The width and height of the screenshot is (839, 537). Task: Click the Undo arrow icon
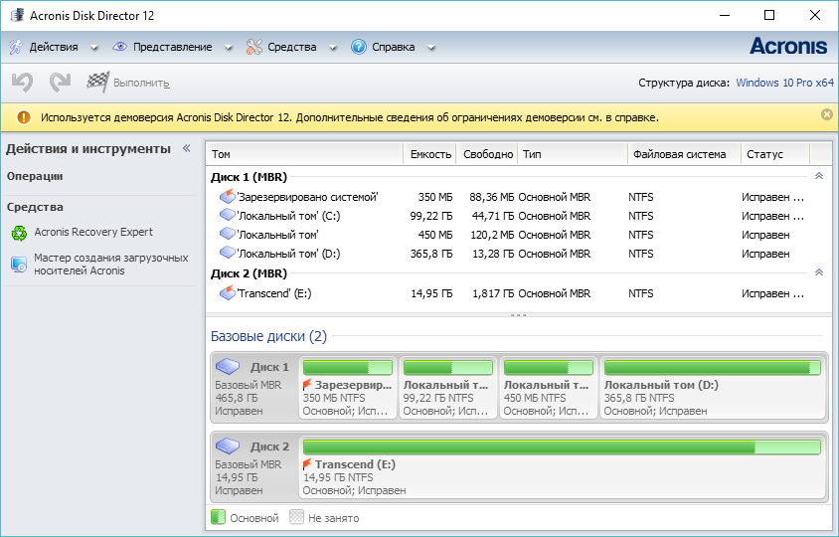23,83
